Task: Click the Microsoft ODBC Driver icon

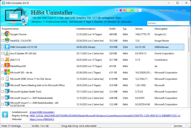Action: pos(7,79)
